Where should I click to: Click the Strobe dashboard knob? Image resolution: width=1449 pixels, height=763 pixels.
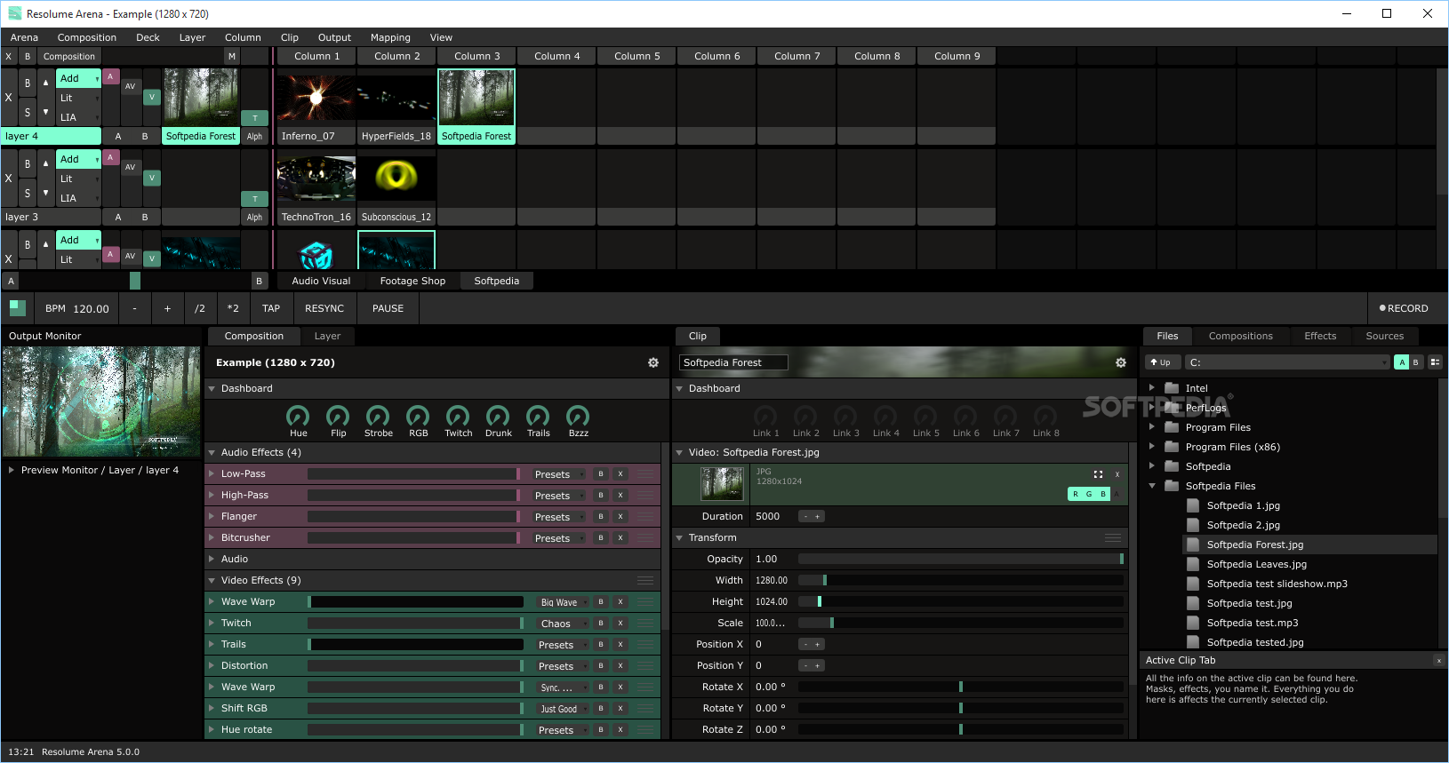[378, 416]
